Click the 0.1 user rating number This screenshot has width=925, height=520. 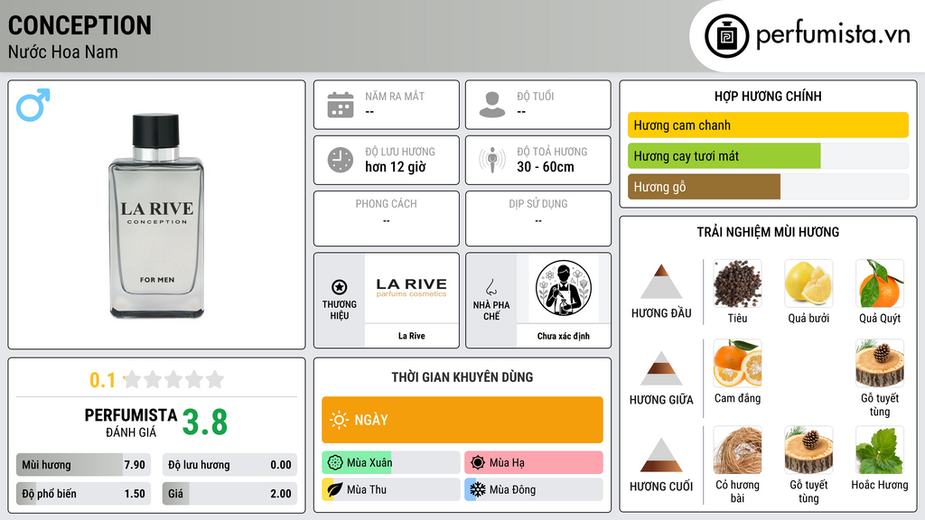(x=102, y=380)
